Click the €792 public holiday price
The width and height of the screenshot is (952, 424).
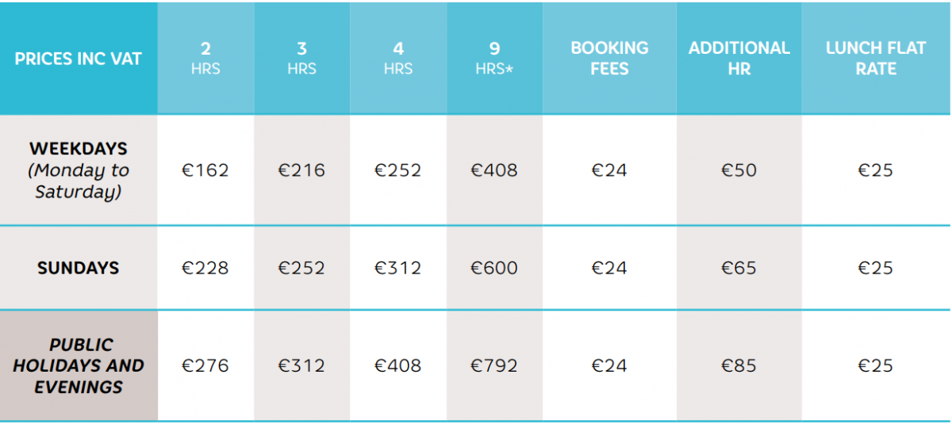pyautogui.click(x=494, y=365)
